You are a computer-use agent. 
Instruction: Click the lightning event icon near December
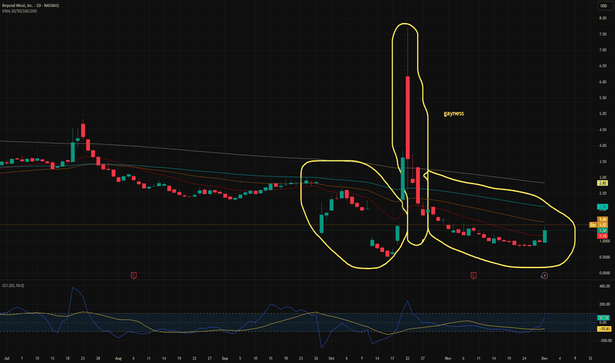pyautogui.click(x=544, y=275)
